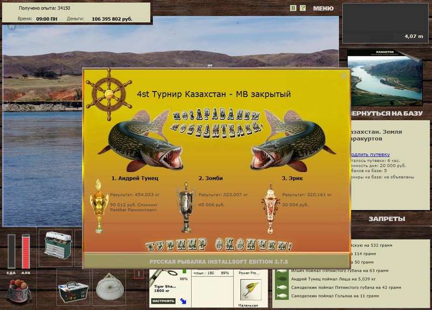Viewport: 432px width, 310px height.
Task: Click the АЛК alcohol level bar
Action: point(26,252)
